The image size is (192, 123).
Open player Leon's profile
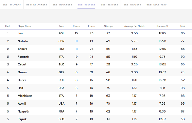[x=21, y=33]
